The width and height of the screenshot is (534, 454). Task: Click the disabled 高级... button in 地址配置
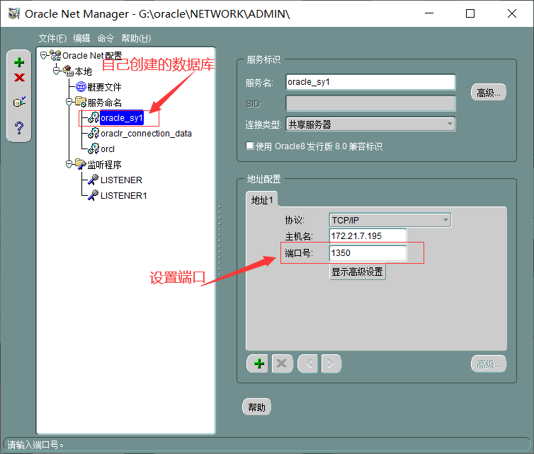[489, 364]
